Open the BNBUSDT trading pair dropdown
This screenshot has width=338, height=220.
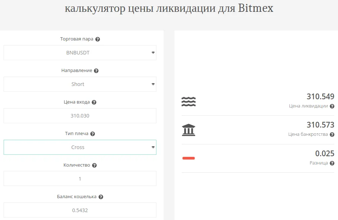pyautogui.click(x=80, y=53)
